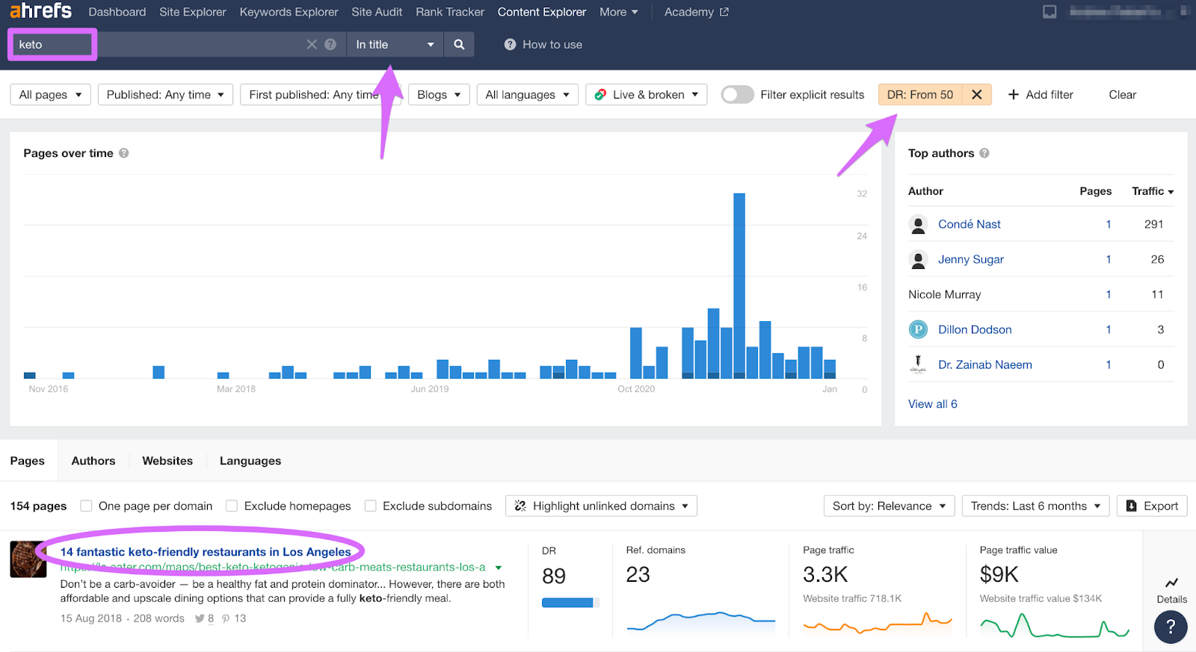Open the notifications screen icon
This screenshot has height=652, width=1196.
[x=1049, y=12]
